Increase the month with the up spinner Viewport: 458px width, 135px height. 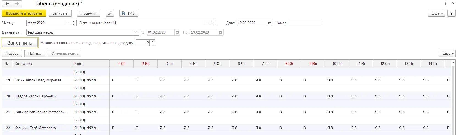click(x=73, y=21)
